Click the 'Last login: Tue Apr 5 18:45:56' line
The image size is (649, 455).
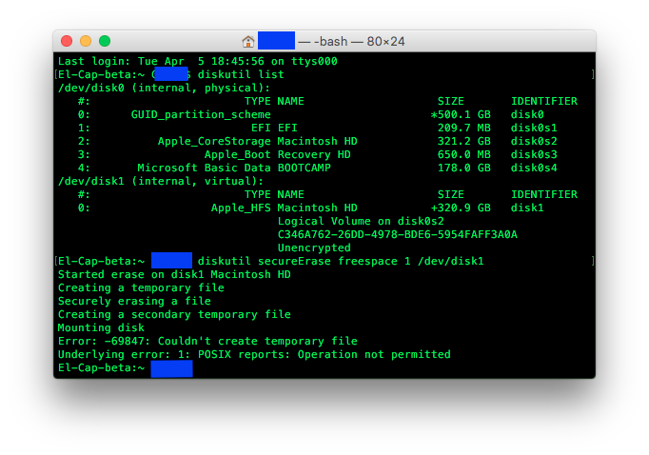(x=197, y=61)
